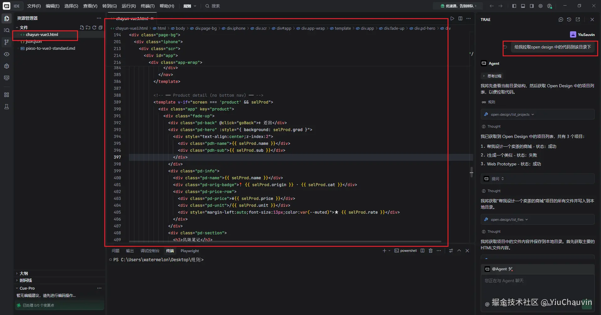
Task: Switch to the Playwright panel tab
Action: point(189,251)
